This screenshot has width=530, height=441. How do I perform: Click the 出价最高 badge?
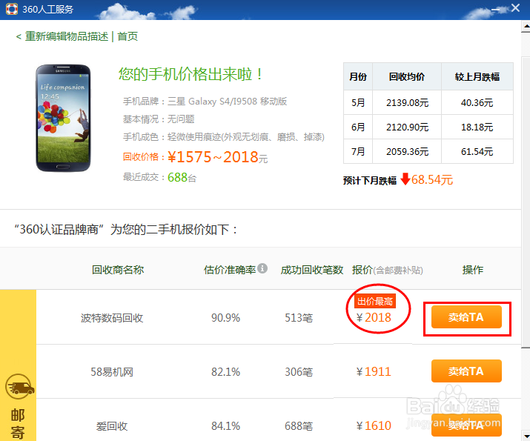point(375,301)
